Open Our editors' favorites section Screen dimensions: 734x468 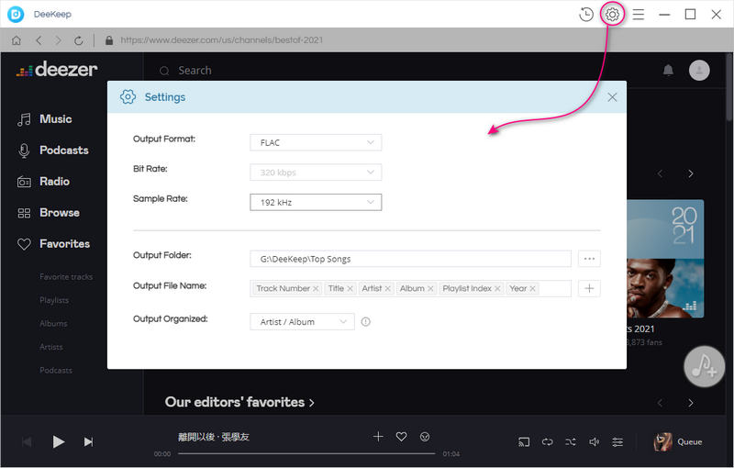click(x=239, y=402)
